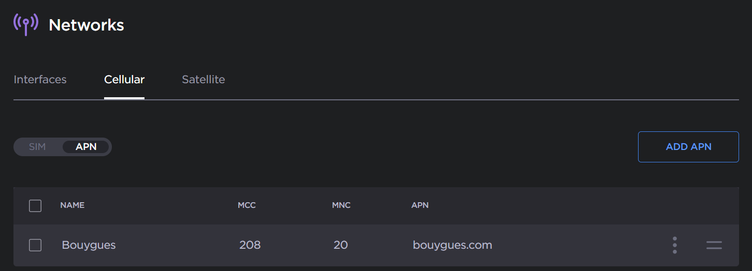Open the Bouygues row three-dot menu
This screenshot has height=271, width=752.
pos(674,245)
